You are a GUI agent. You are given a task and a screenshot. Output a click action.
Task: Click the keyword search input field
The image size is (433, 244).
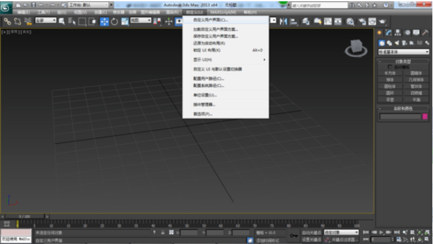tap(320, 5)
